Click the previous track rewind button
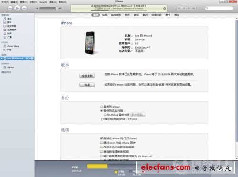238x177 pixels. tap(10, 8)
